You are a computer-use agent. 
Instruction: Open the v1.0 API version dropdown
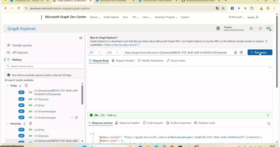[113, 53]
